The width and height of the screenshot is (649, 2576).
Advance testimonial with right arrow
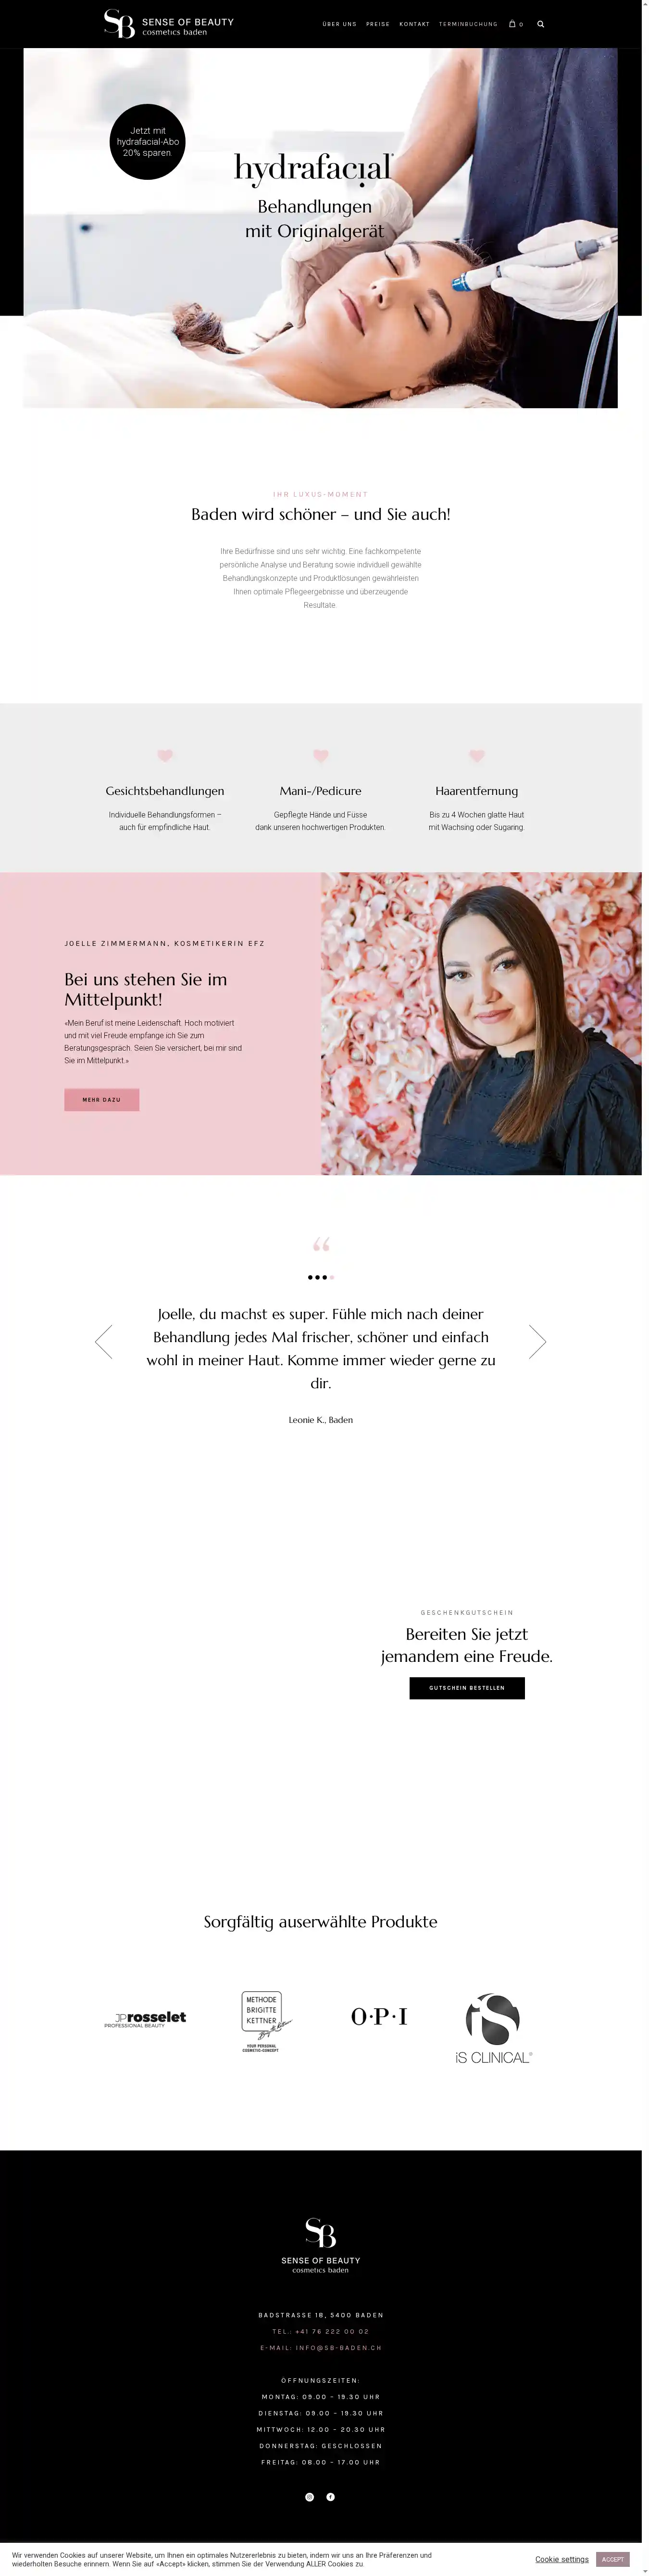[537, 1341]
